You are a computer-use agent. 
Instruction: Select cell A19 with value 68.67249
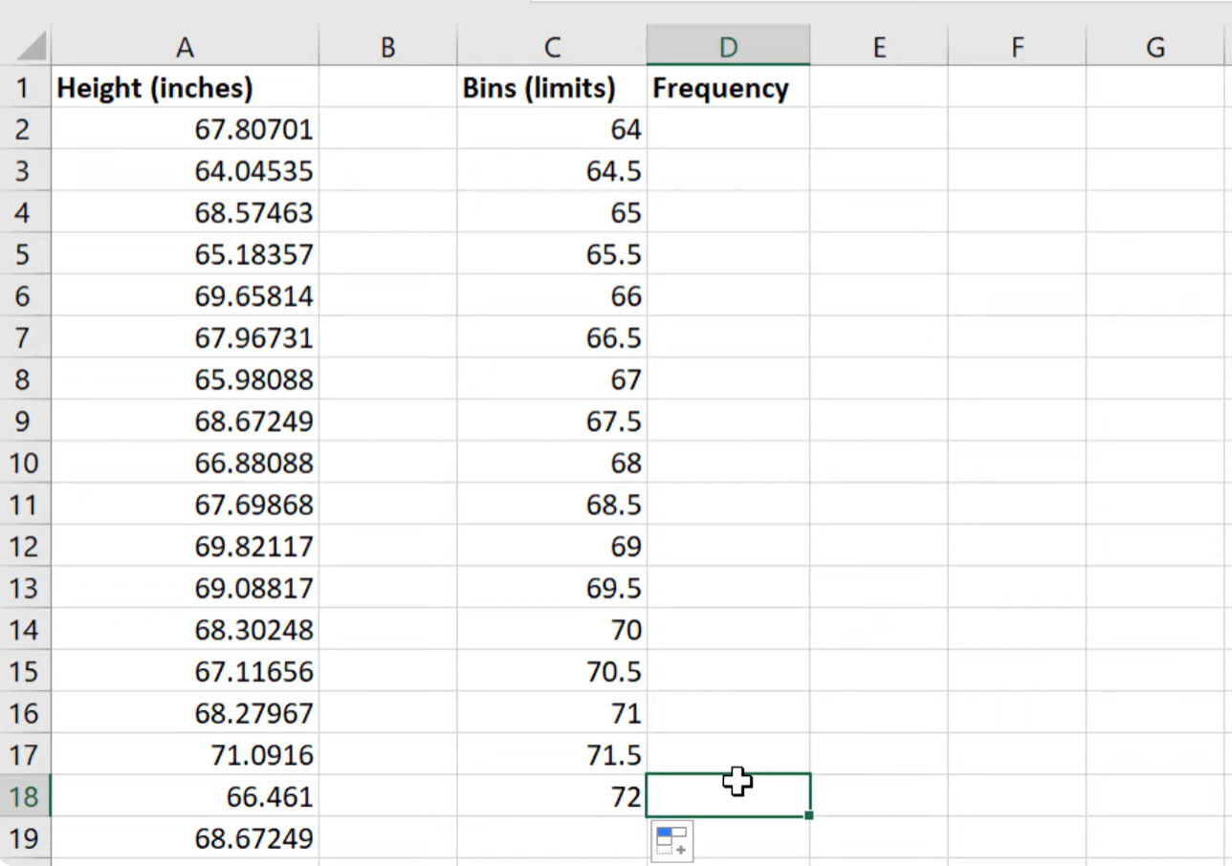(185, 838)
